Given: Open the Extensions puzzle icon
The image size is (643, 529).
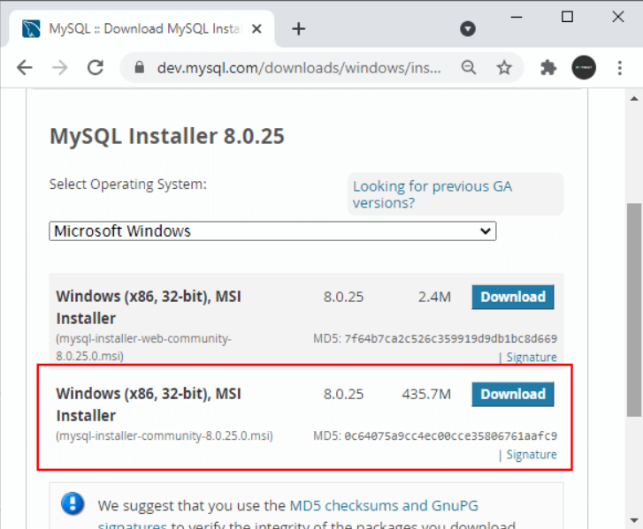Looking at the screenshot, I should pyautogui.click(x=548, y=67).
